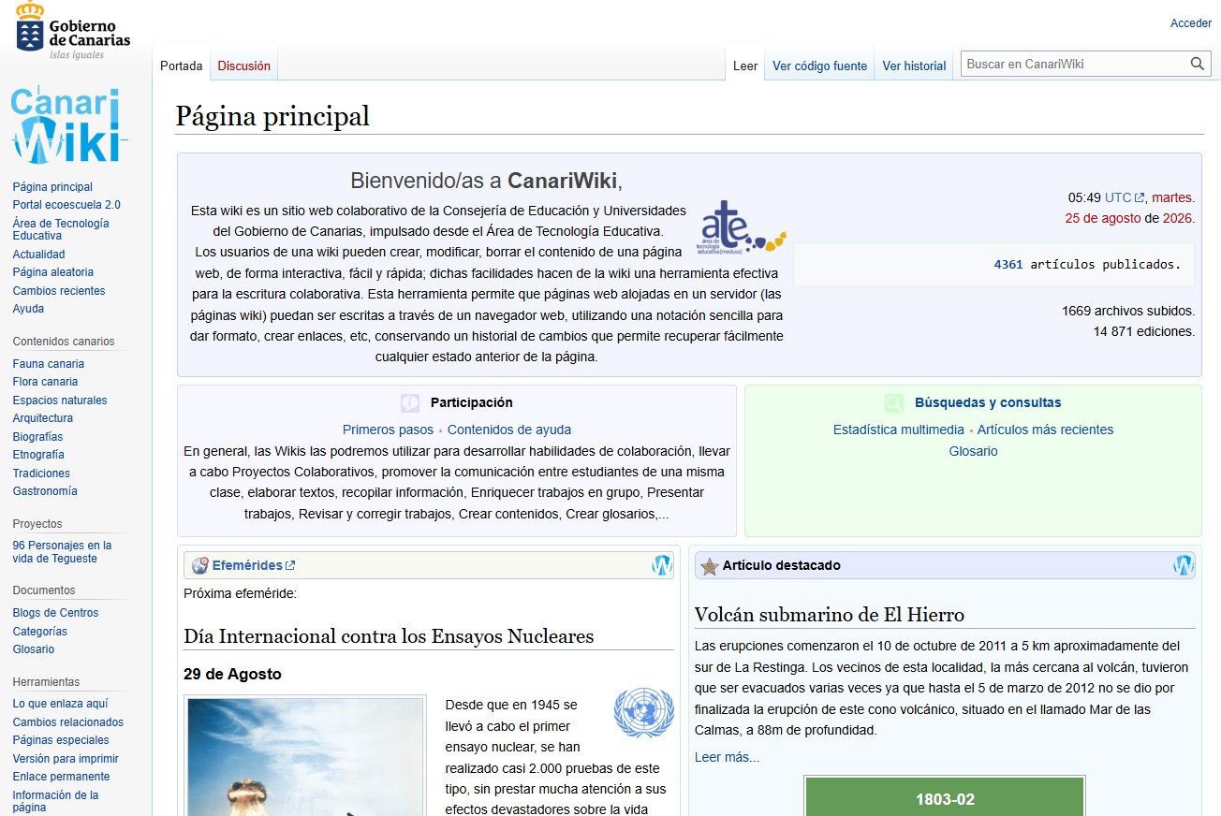Click the Wikipedia W icon in Efemérides header
The image size is (1221, 816).
[x=662, y=565]
